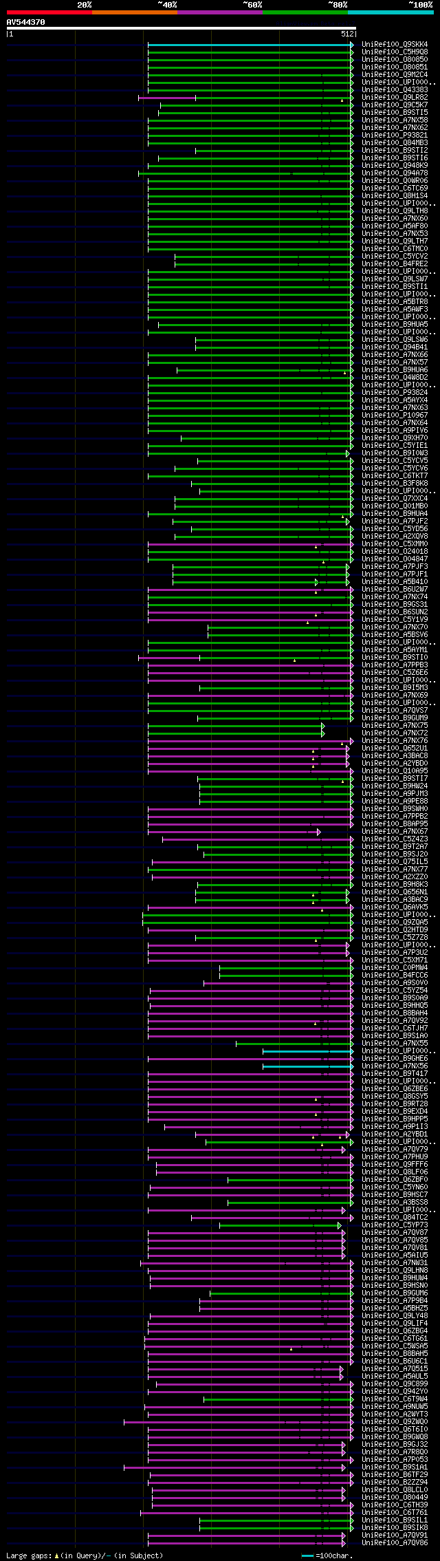Select label UniRef100_A7P053
The height and width of the screenshot is (1561, 440).
pos(395,1460)
